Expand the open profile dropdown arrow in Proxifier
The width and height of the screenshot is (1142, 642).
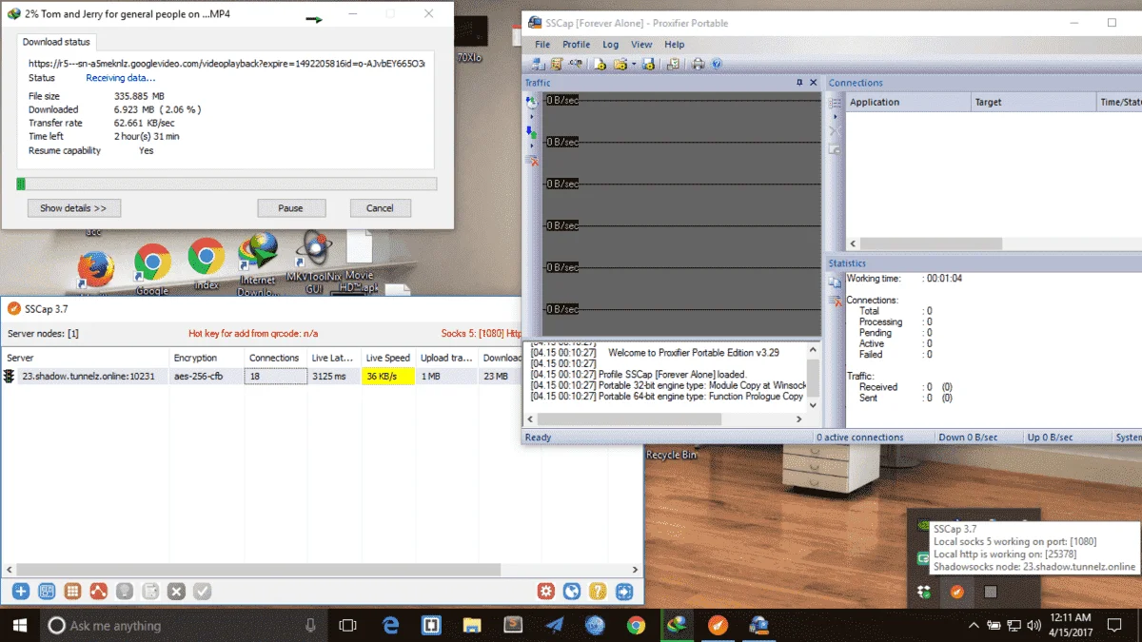633,65
